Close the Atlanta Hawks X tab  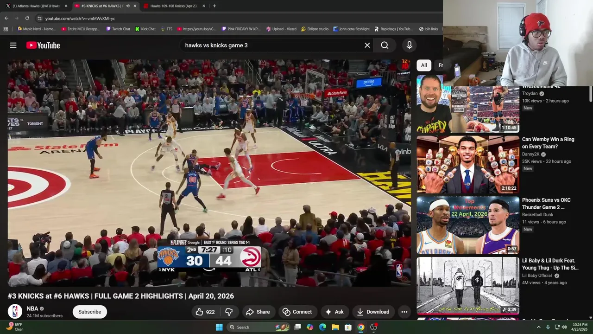point(66,6)
